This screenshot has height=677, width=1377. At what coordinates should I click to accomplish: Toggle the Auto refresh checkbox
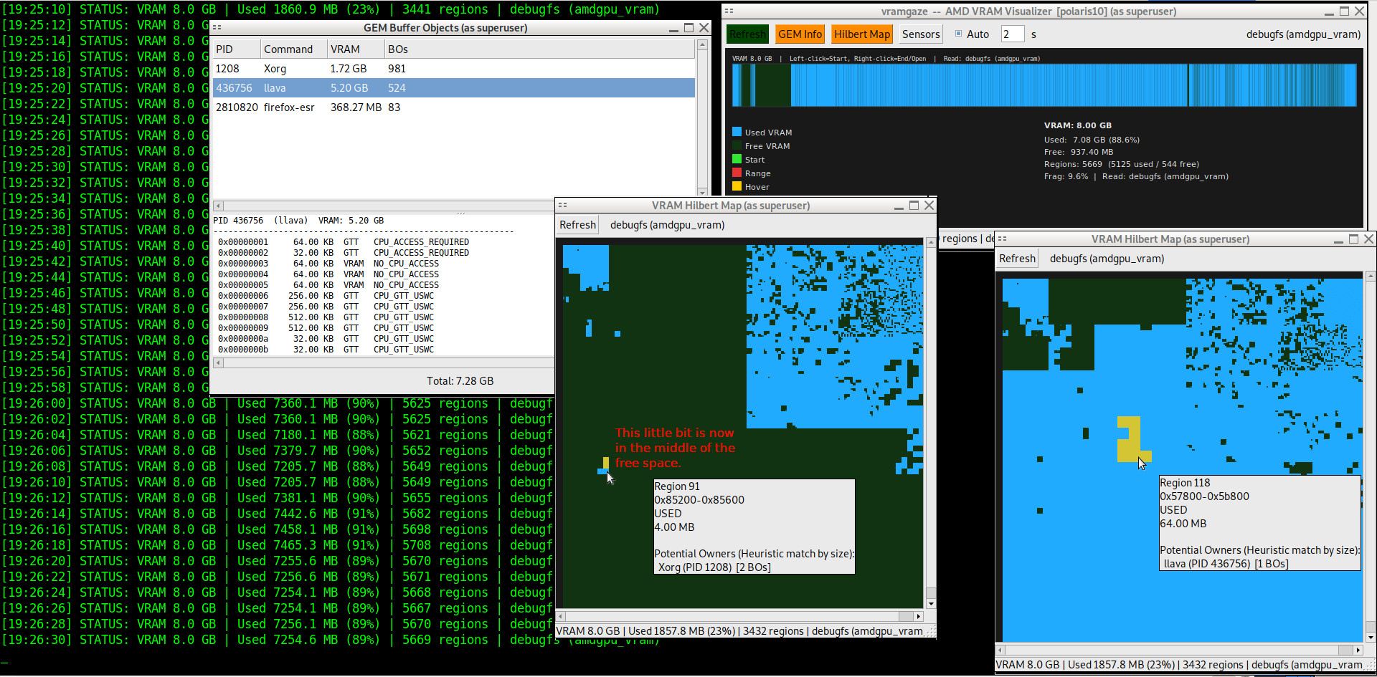958,34
